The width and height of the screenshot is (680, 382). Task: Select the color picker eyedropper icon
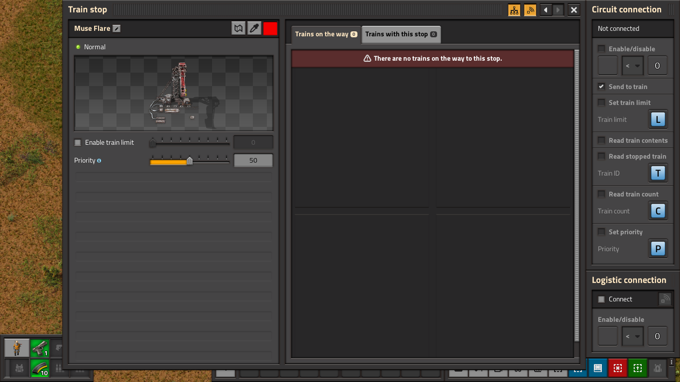[254, 28]
